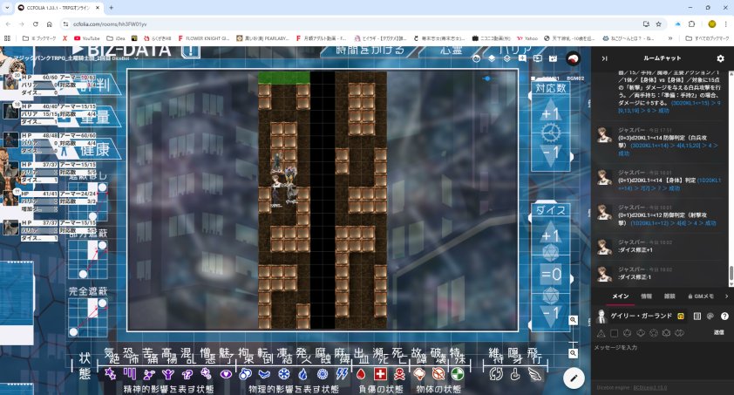Viewport: 734px width, 395px height.
Task: Open the すべてのブックマーク folder
Action: click(707, 38)
